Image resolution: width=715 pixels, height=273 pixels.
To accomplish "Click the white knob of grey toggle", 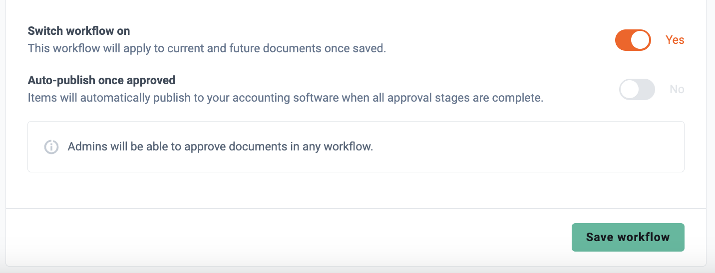I will (x=629, y=89).
